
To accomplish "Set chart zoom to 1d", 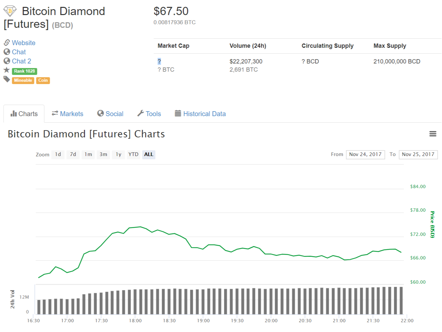I will click(x=58, y=154).
